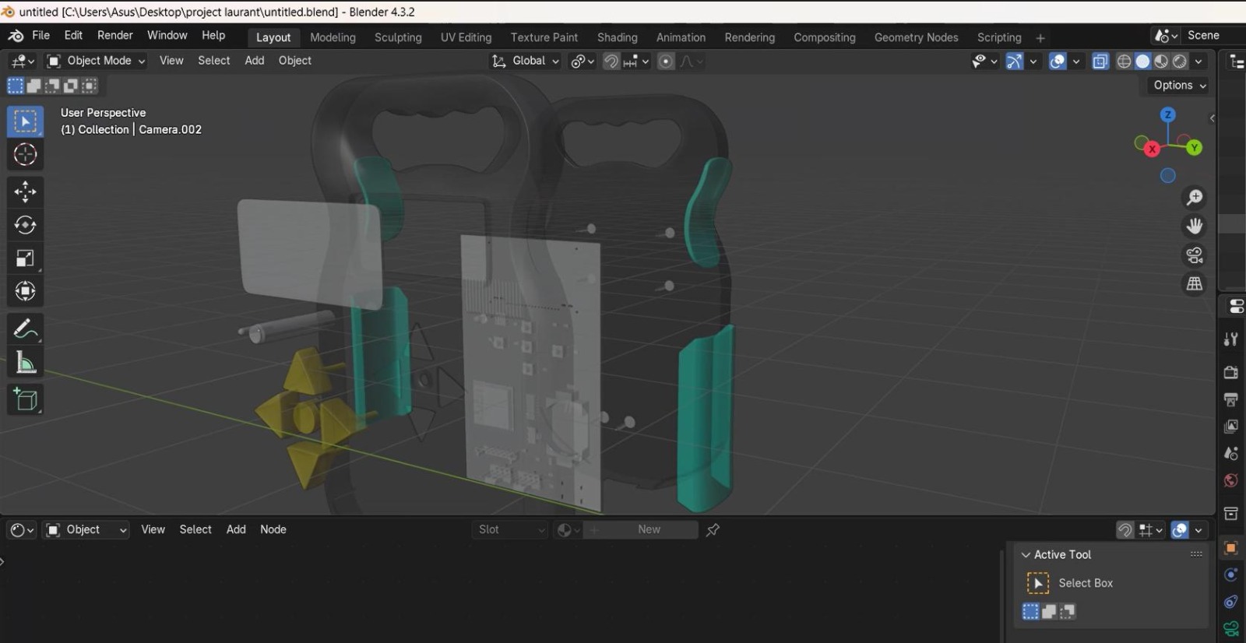Select the Rotate tool
This screenshot has height=643, width=1246.
[25, 225]
